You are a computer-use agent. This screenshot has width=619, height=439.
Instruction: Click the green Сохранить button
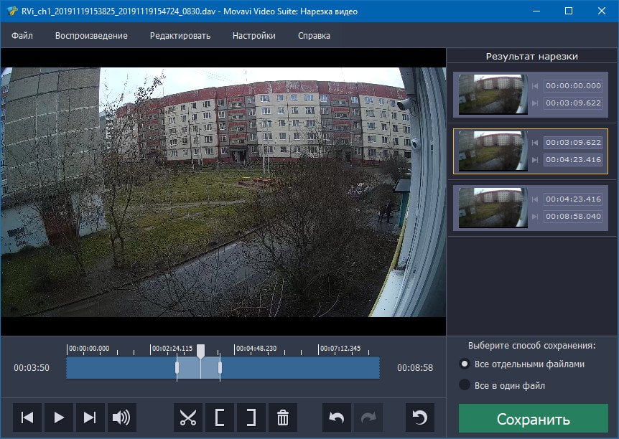(x=533, y=418)
